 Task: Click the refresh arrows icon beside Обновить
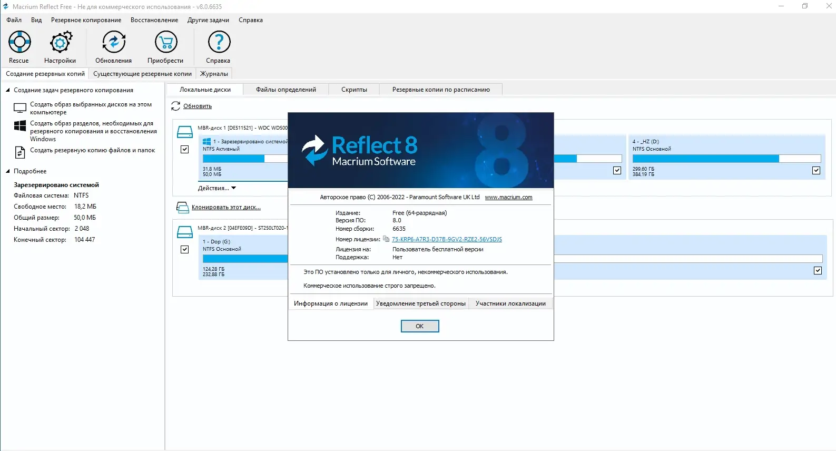[176, 106]
